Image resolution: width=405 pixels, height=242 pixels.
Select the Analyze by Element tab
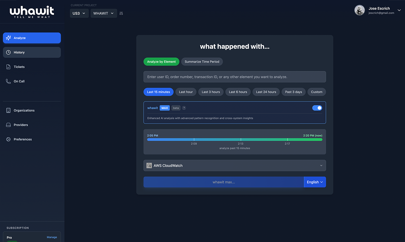pos(161,61)
